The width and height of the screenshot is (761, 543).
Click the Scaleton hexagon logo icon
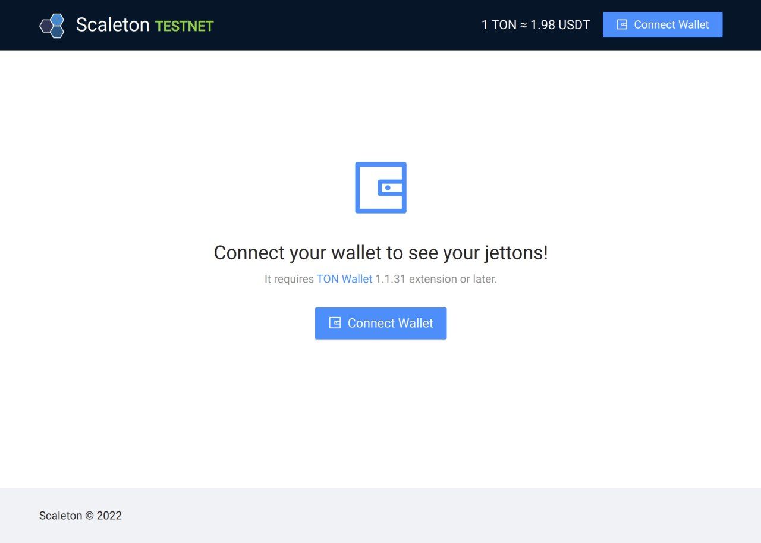(x=52, y=26)
